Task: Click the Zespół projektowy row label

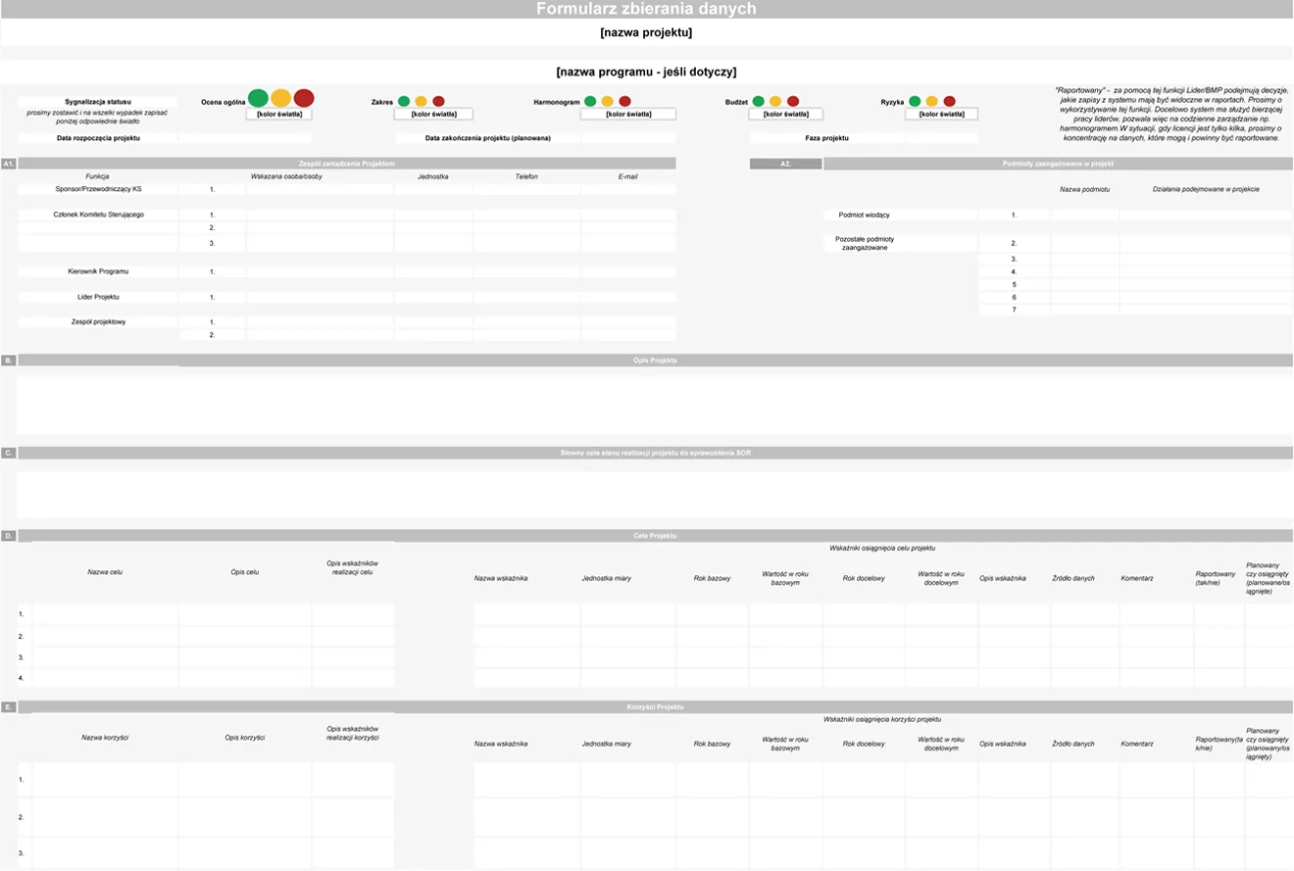Action: pos(98,321)
